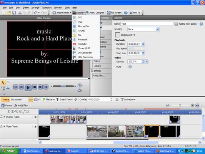205x154 pixels.
Task: Switch to the Galleries tab
Action: [118, 18]
